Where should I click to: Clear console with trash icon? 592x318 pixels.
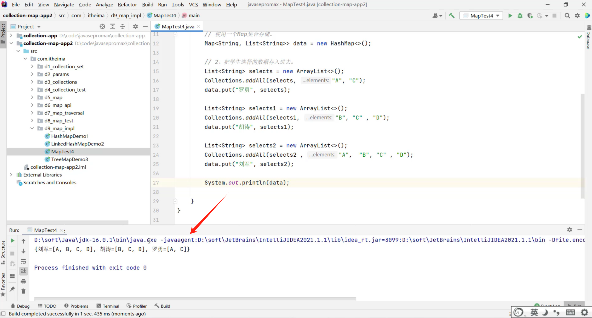tap(24, 291)
